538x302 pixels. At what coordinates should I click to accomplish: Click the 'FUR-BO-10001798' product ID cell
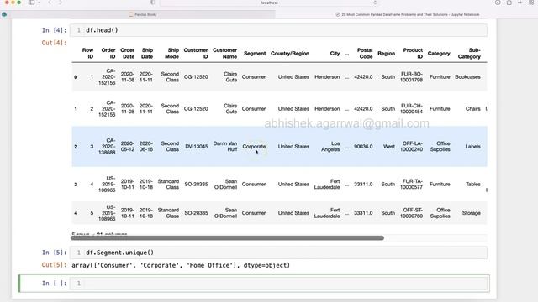point(411,77)
